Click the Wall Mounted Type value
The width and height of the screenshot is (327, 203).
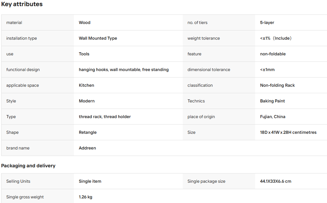tap(98, 38)
